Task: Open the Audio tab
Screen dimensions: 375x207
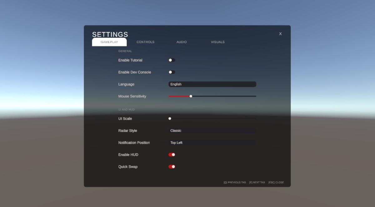Action: (x=182, y=42)
